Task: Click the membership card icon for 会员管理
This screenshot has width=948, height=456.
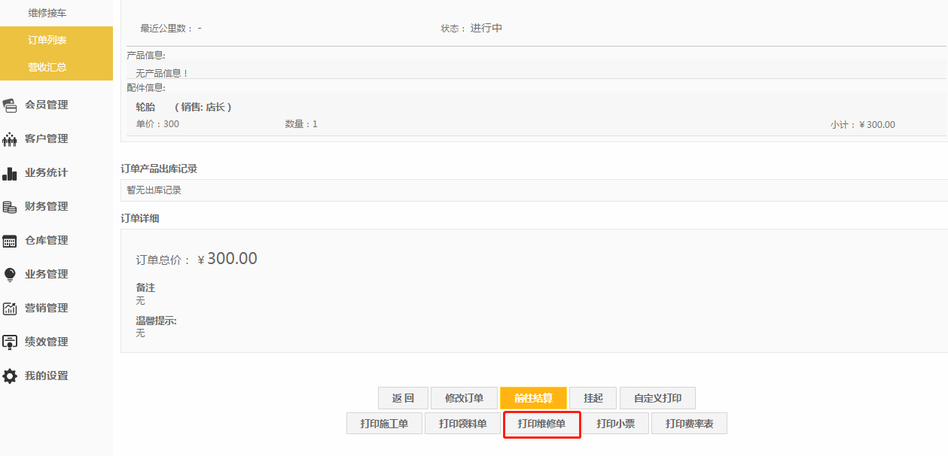Action: tap(10, 105)
